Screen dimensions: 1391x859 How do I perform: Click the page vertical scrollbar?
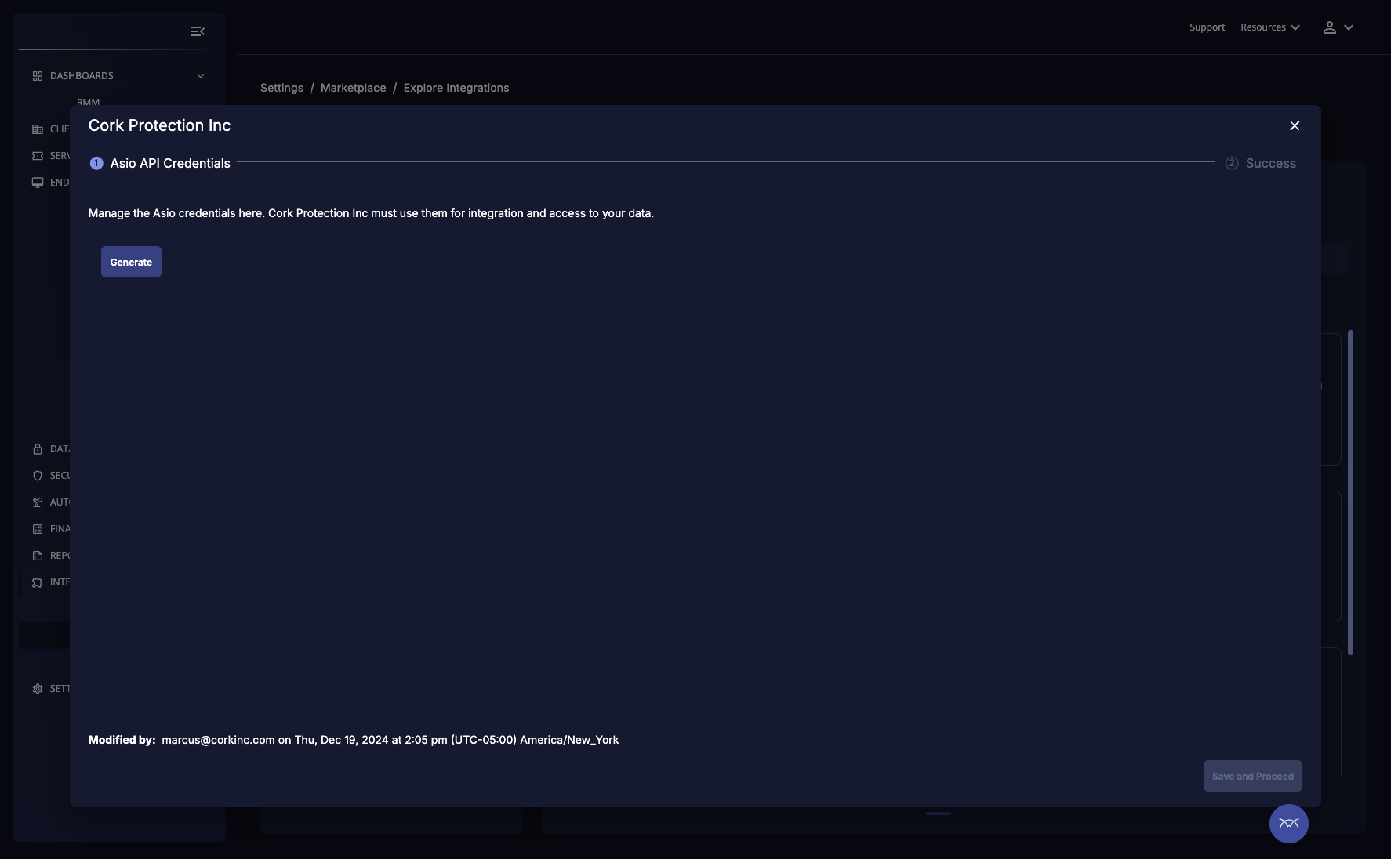[1350, 492]
